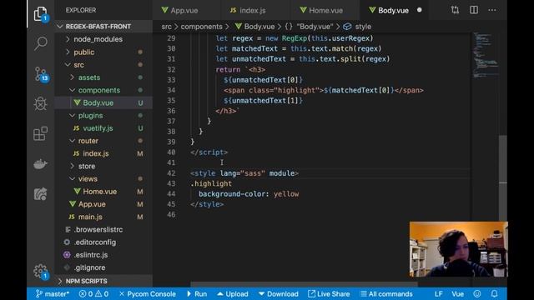The image size is (534, 300).
Task: Click "Body.vue" object symbol in breadcrumb
Action: point(309,27)
